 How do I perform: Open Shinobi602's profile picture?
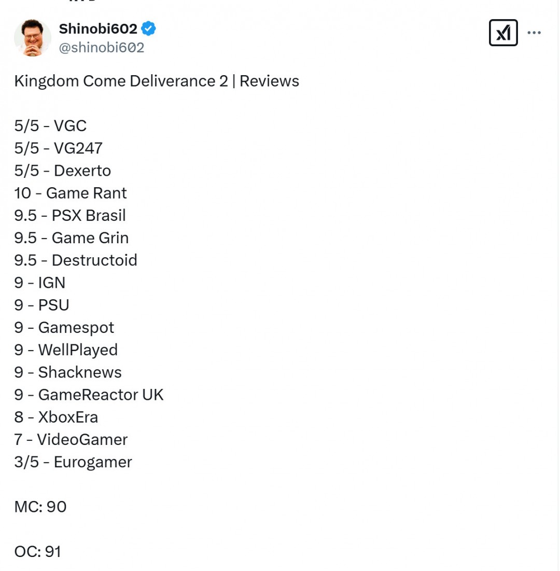33,38
